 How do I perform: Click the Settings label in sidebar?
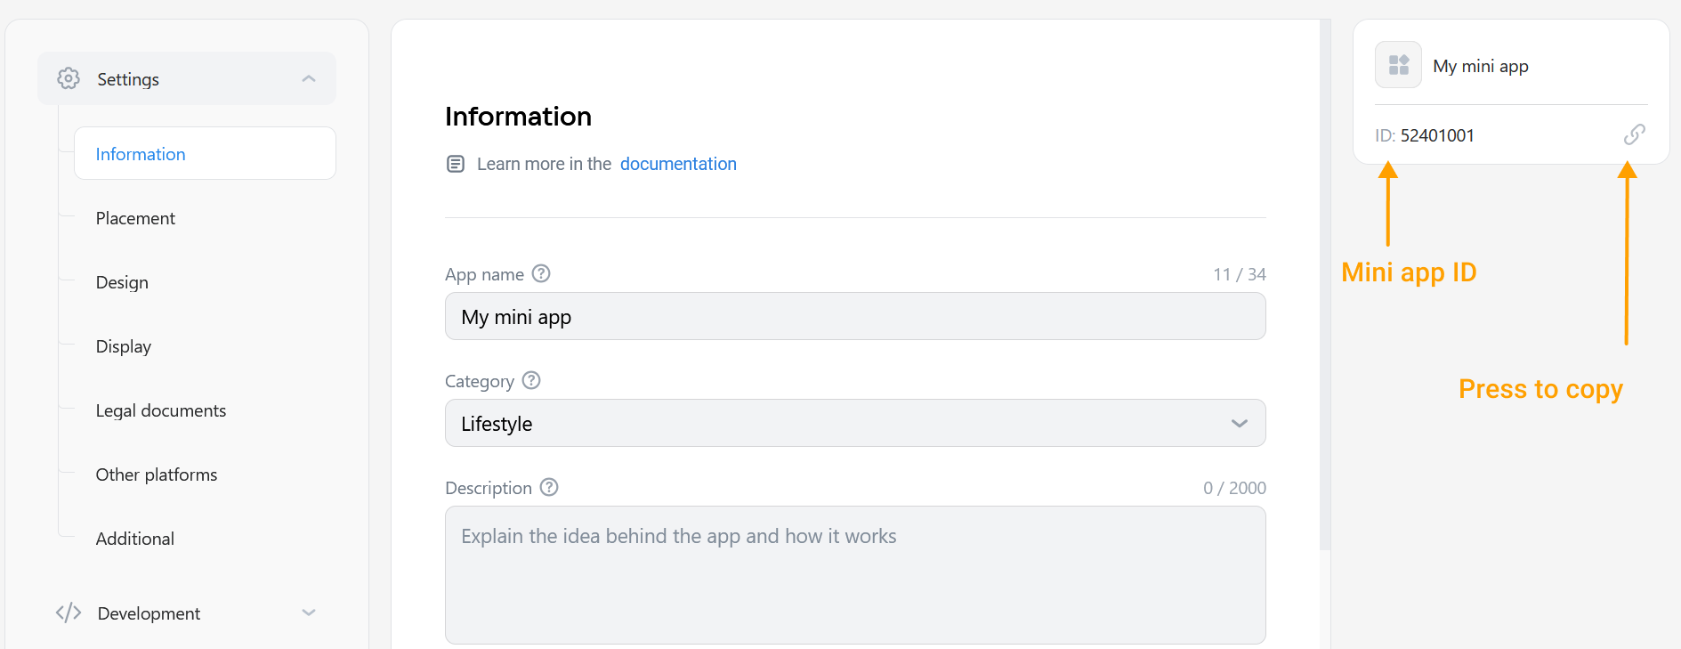click(x=128, y=79)
